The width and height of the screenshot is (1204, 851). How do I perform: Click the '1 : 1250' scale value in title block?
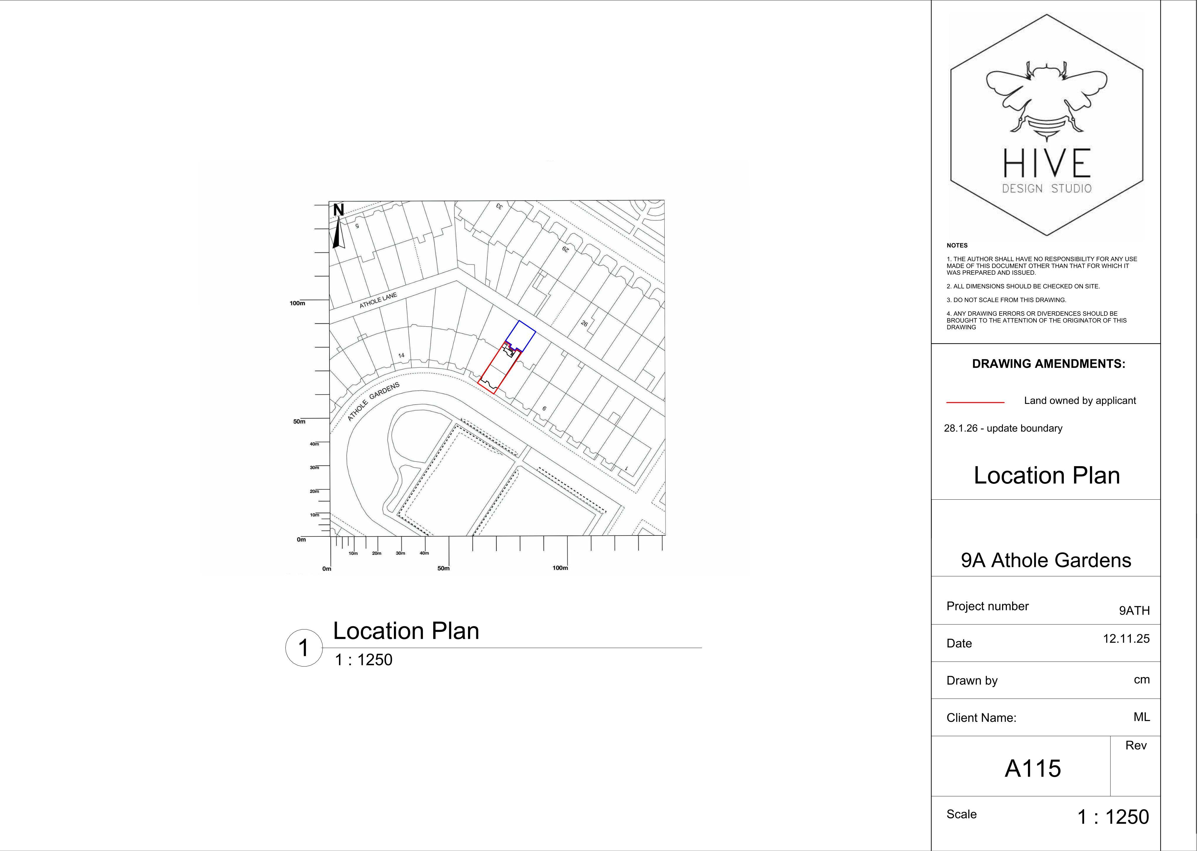tap(1113, 817)
